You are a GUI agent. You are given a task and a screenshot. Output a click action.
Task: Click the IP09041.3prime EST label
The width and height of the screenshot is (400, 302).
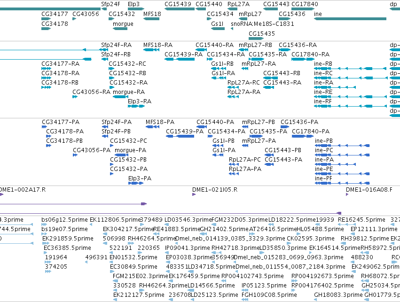pyautogui.click(x=188, y=248)
